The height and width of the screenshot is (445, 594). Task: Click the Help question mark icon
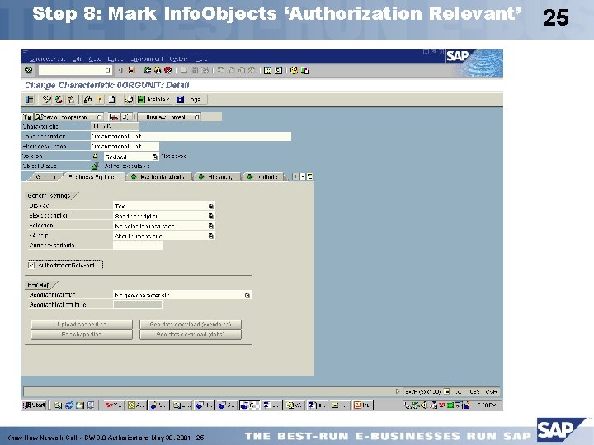294,70
